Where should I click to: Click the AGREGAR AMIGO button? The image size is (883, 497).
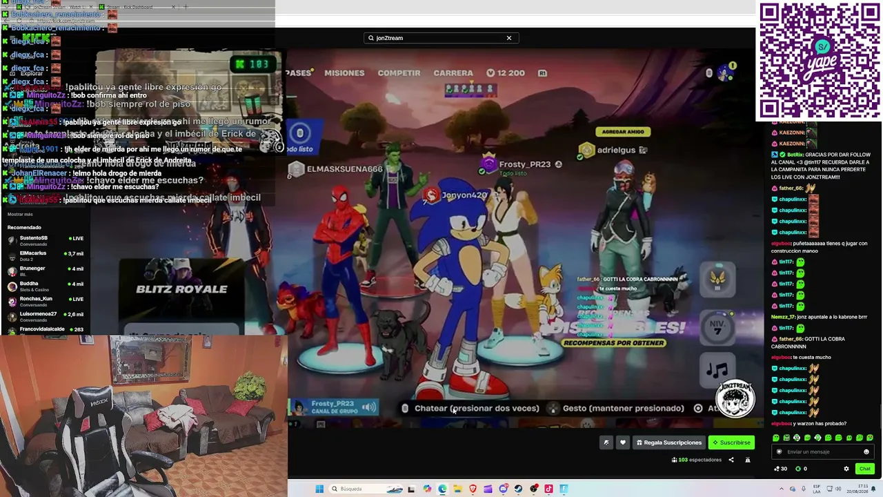click(623, 132)
